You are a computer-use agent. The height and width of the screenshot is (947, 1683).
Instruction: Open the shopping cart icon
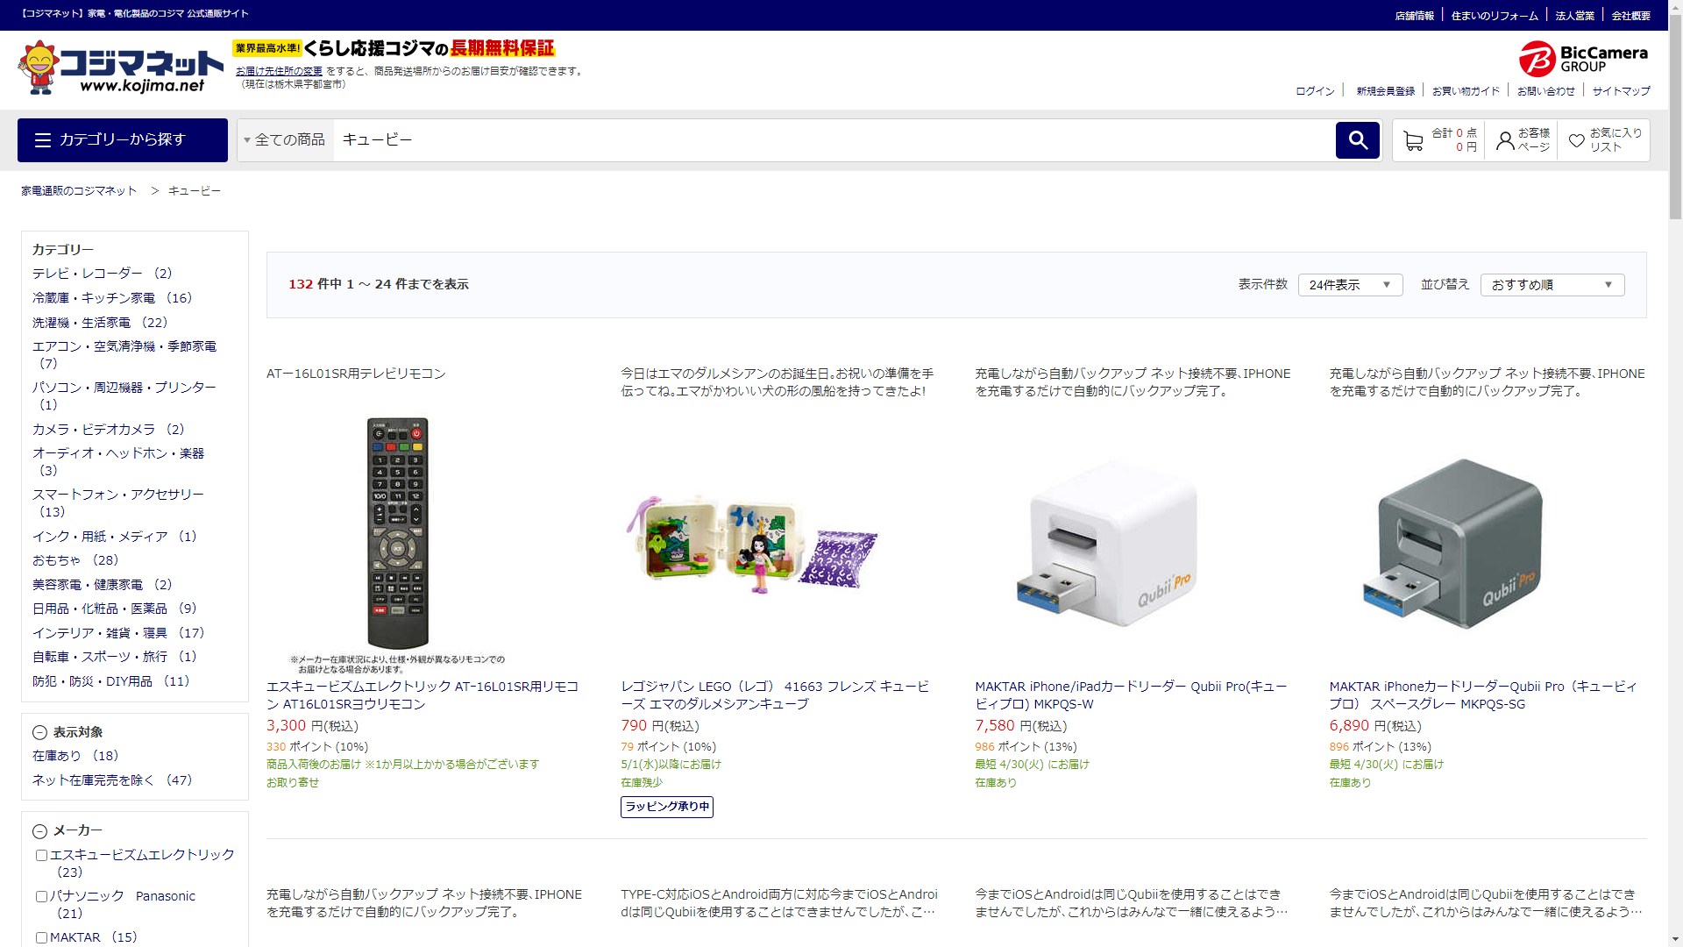click(x=1412, y=140)
